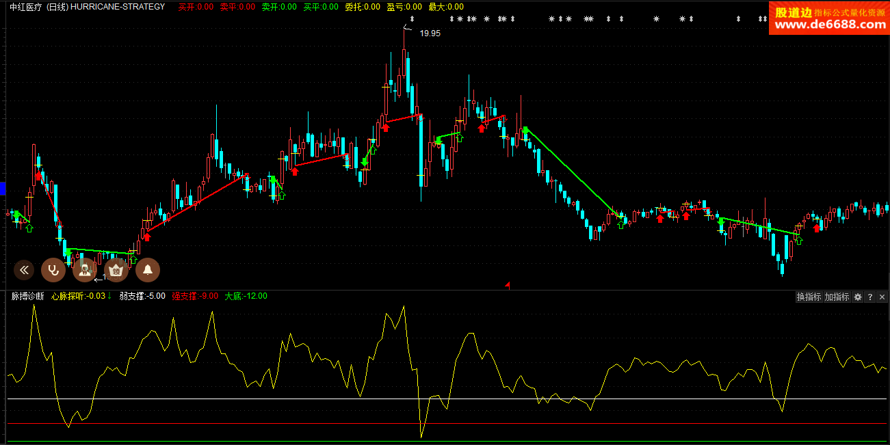Screen dimensions: 890x445
Task: Click the crown 领 reward icon
Action: 116,270
